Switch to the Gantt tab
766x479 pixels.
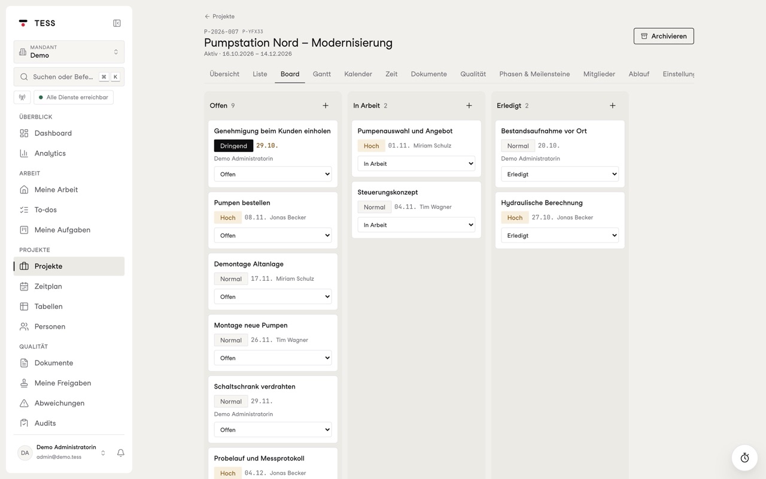pos(321,74)
